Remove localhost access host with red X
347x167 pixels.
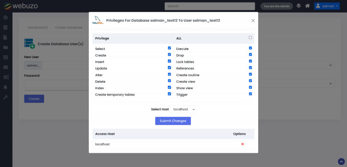pyautogui.click(x=243, y=144)
